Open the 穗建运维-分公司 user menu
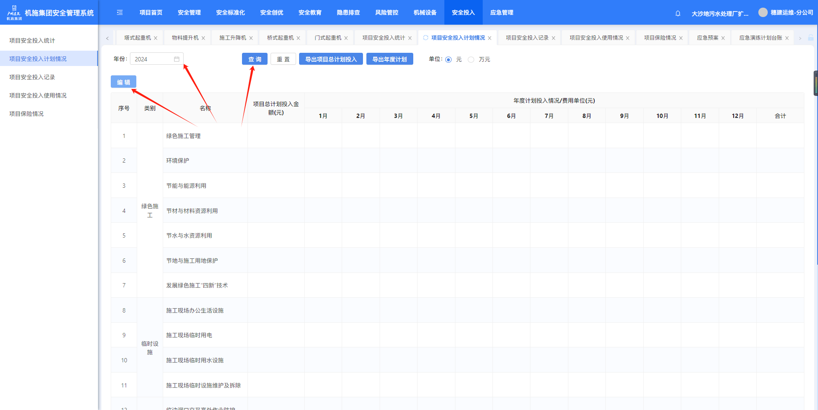 pyautogui.click(x=792, y=13)
